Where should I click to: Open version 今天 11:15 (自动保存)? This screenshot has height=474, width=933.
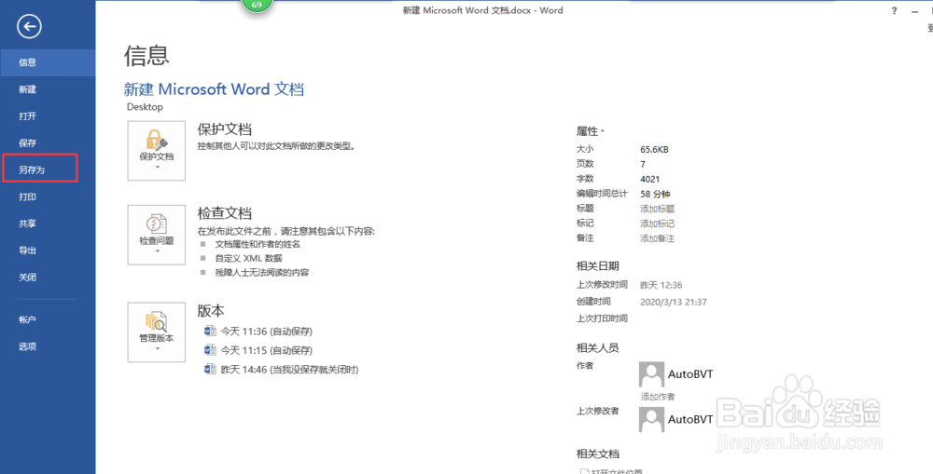tap(267, 350)
